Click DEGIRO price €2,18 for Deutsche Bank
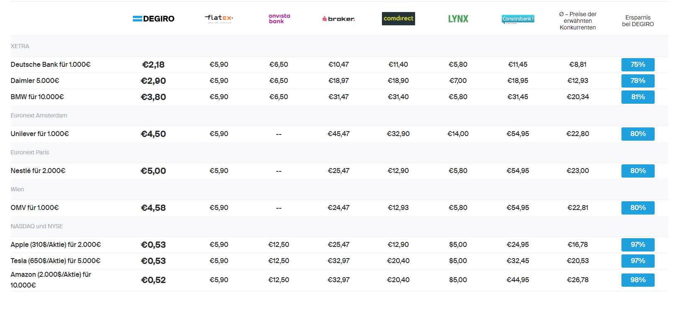Screen dimensions: 675x327 153,65
